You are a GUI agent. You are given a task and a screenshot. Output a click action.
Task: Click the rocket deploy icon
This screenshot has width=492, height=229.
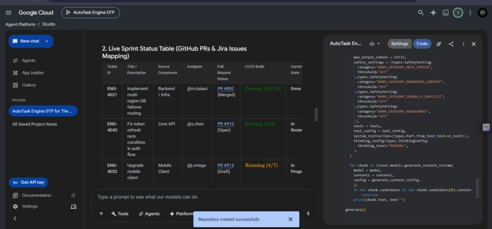tap(439, 44)
